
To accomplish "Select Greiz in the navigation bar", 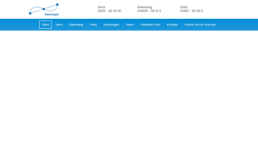I will (x=93, y=24).
